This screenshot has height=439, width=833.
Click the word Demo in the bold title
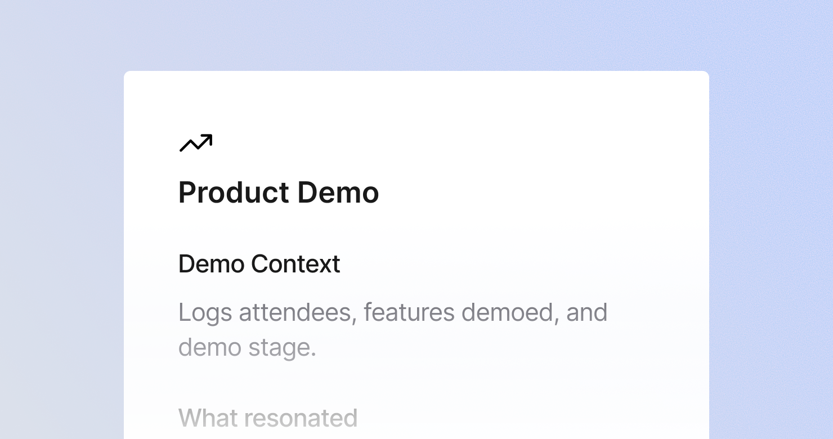click(338, 193)
